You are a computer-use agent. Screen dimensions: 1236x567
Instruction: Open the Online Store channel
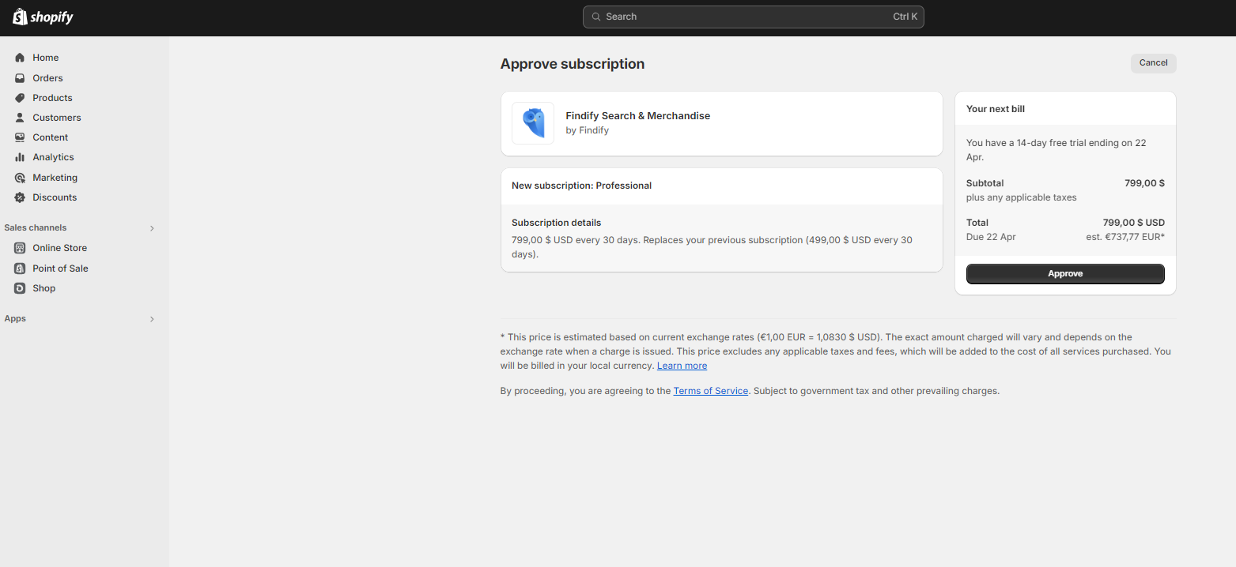59,247
